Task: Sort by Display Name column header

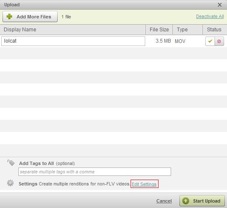Action: pos(73,30)
